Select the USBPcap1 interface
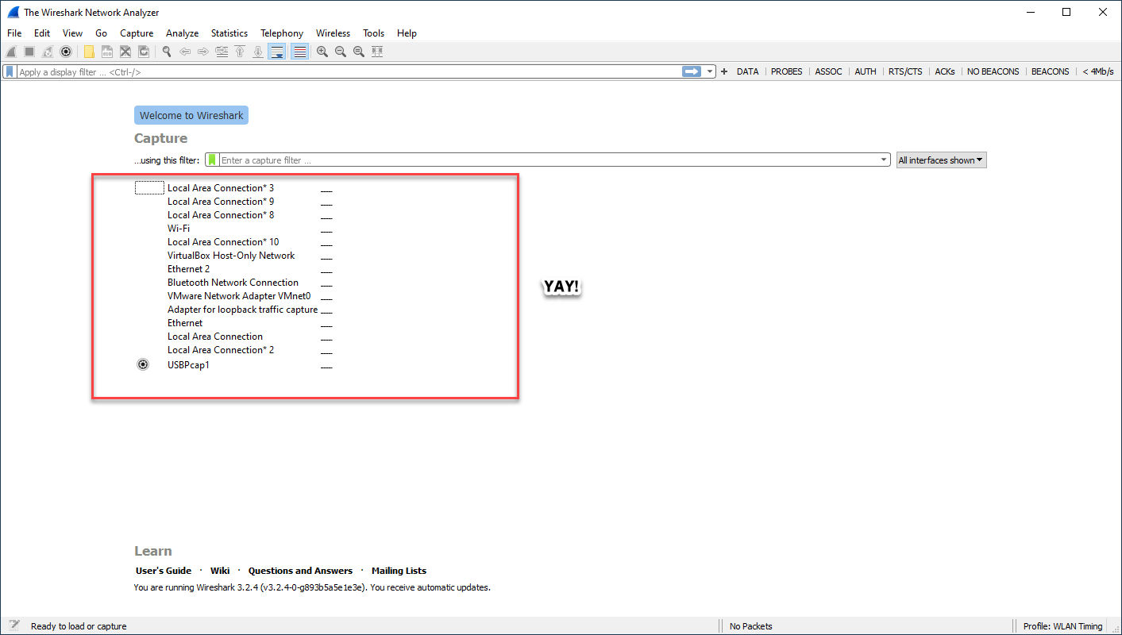1122x635 pixels. pyautogui.click(x=188, y=365)
